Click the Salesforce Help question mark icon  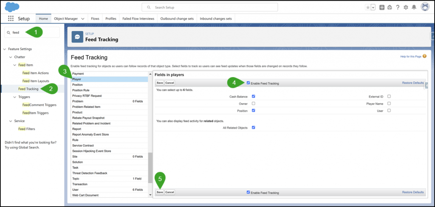398,8
